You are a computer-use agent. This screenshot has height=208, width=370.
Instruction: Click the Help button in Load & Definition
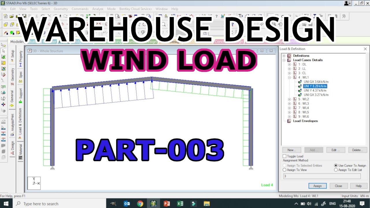point(358,186)
